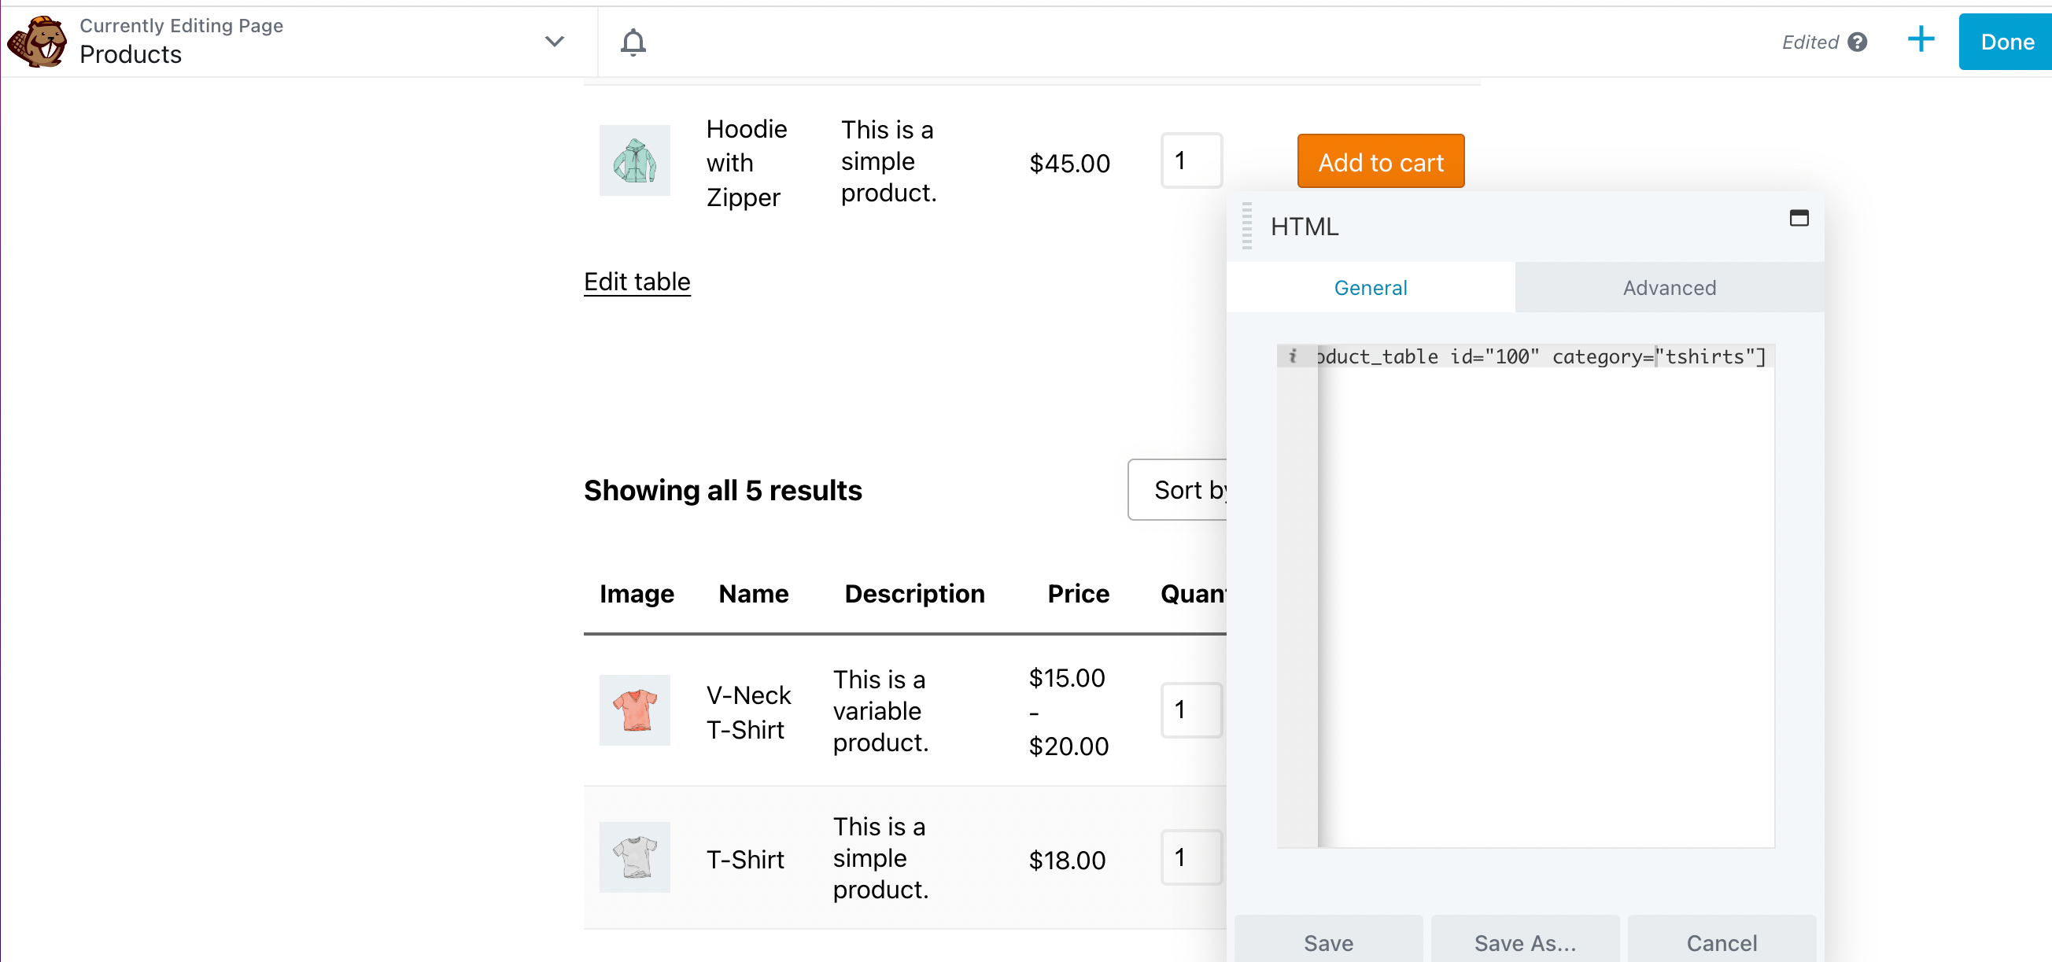Select the General tab
Viewport: 2052px width, 962px height.
coord(1370,287)
